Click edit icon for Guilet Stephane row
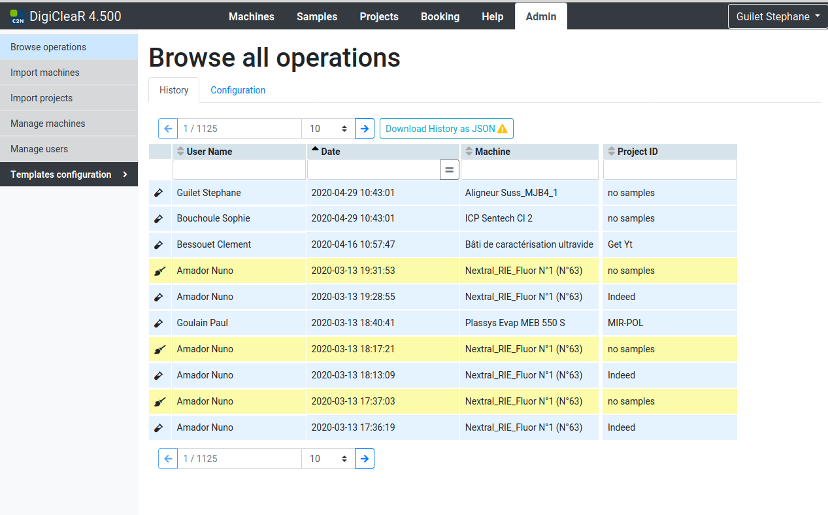This screenshot has width=828, height=515. tap(159, 193)
